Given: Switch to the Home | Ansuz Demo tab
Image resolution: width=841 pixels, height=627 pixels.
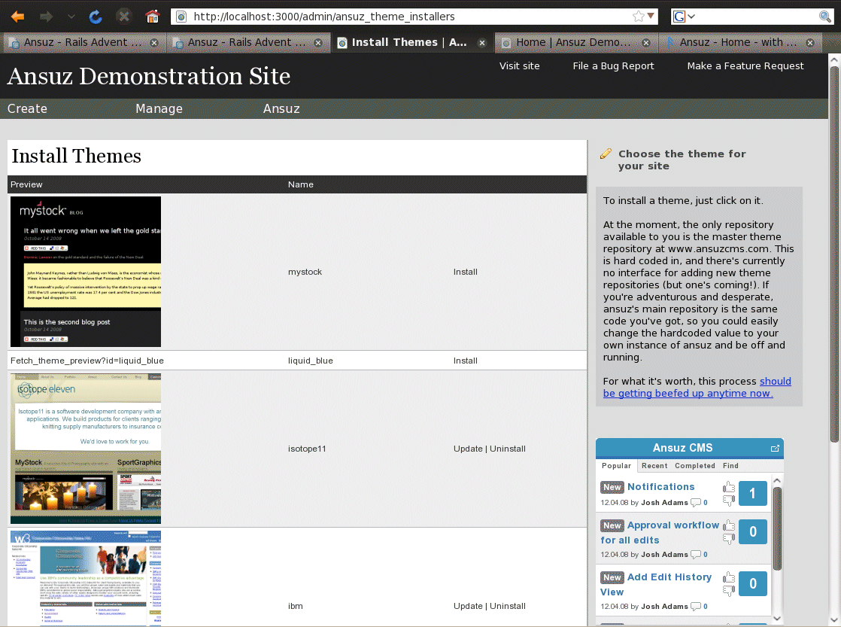Looking at the screenshot, I should tap(574, 42).
